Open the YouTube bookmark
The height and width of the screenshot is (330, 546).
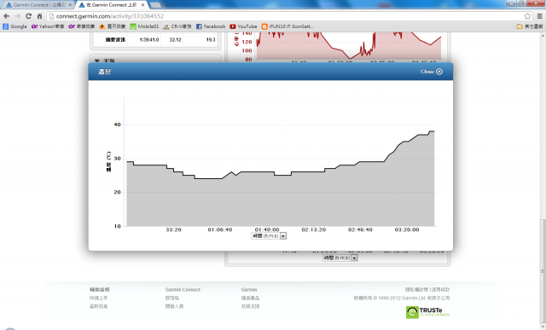pyautogui.click(x=243, y=26)
